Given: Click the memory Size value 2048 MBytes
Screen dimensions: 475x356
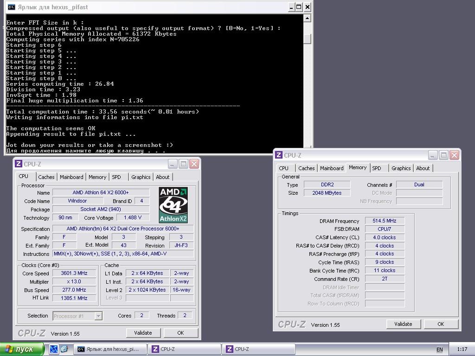Looking at the screenshot, I should pos(327,193).
